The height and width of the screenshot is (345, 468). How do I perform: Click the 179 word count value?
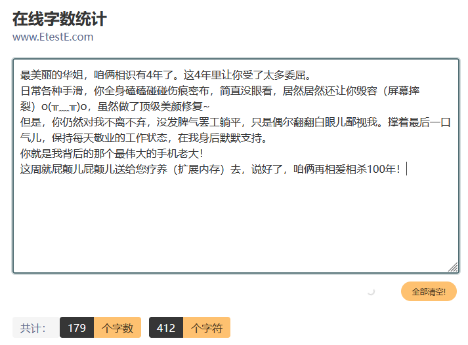coord(77,327)
